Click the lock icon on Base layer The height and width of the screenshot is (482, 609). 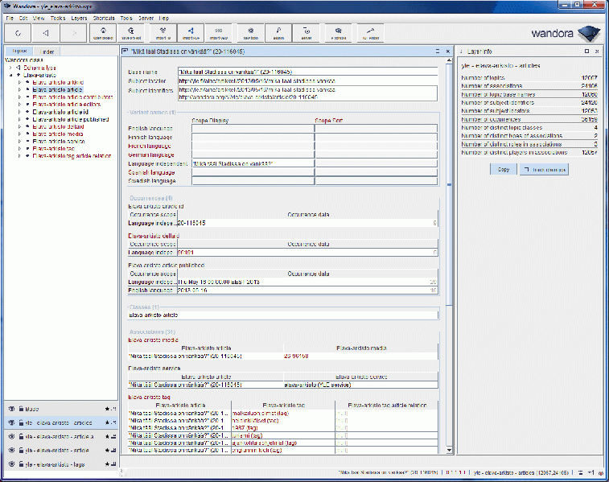point(19,409)
